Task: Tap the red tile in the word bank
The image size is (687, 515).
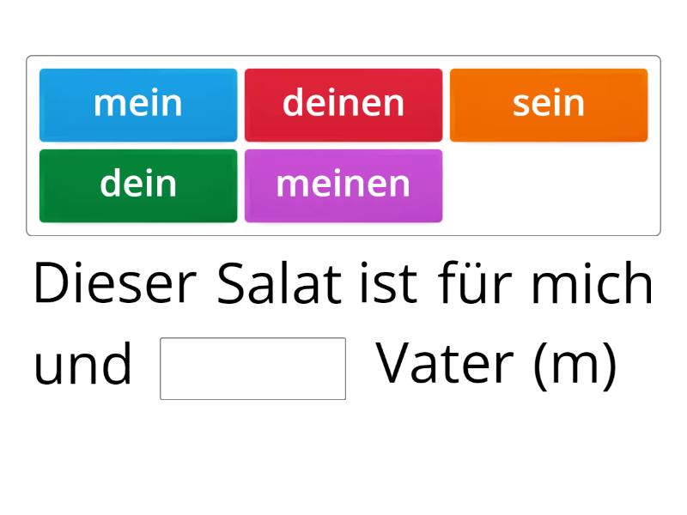Action: [x=343, y=105]
